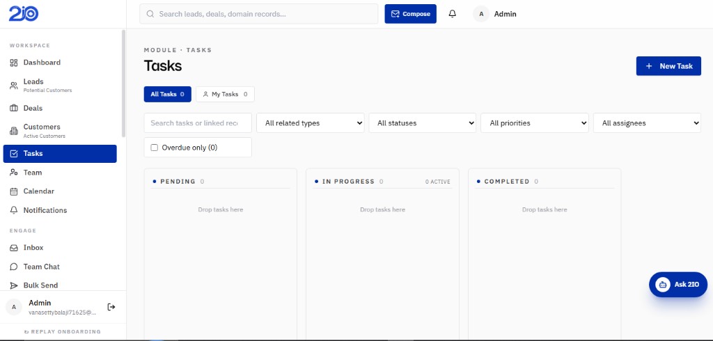713x341 pixels.
Task: Select Tasks in the sidebar
Action: pos(60,154)
